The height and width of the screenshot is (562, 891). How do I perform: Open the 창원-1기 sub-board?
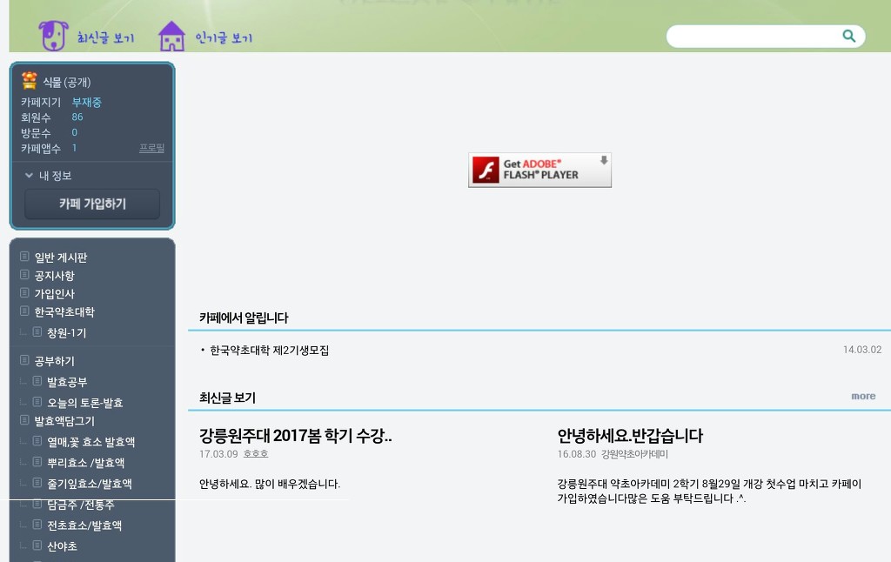pyautogui.click(x=66, y=333)
